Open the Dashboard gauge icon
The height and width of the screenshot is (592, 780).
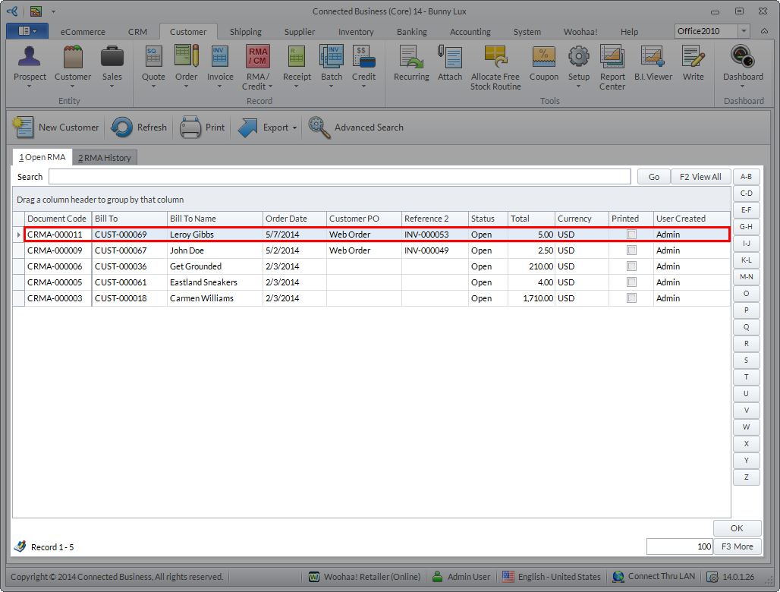[x=743, y=58]
